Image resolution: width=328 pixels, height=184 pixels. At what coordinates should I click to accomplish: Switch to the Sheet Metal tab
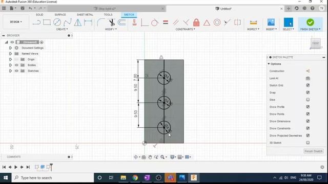click(85, 15)
